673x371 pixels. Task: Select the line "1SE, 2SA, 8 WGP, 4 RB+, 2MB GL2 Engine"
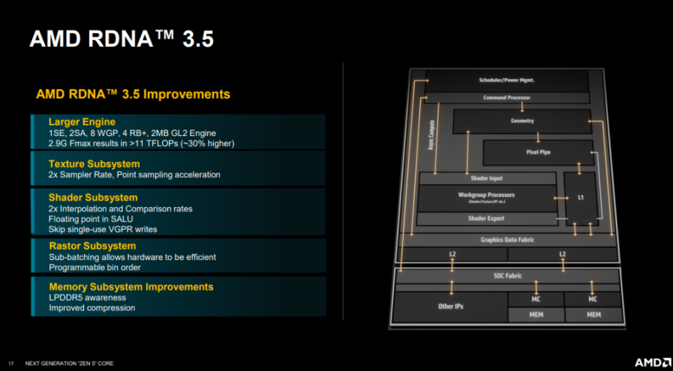132,133
